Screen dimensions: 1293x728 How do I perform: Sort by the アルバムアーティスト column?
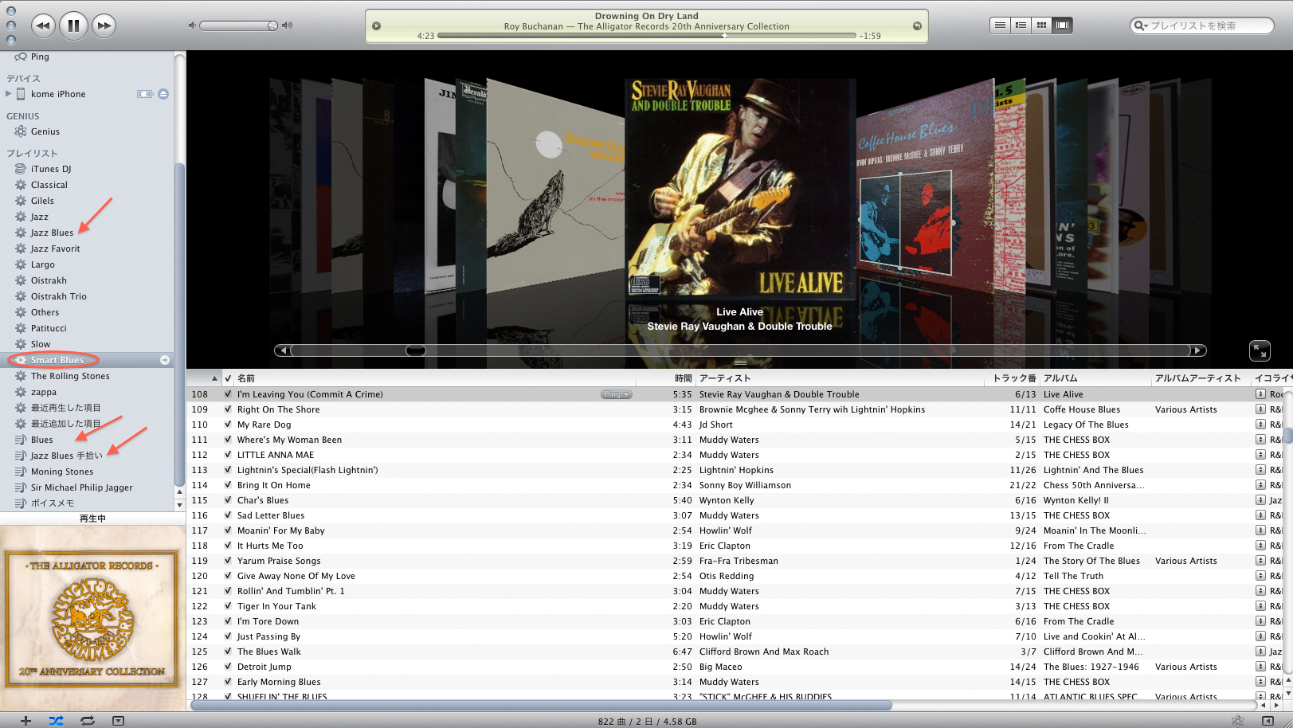tap(1198, 378)
